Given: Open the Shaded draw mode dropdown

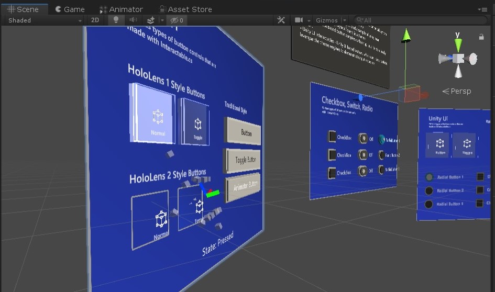Looking at the screenshot, I should click(x=45, y=20).
